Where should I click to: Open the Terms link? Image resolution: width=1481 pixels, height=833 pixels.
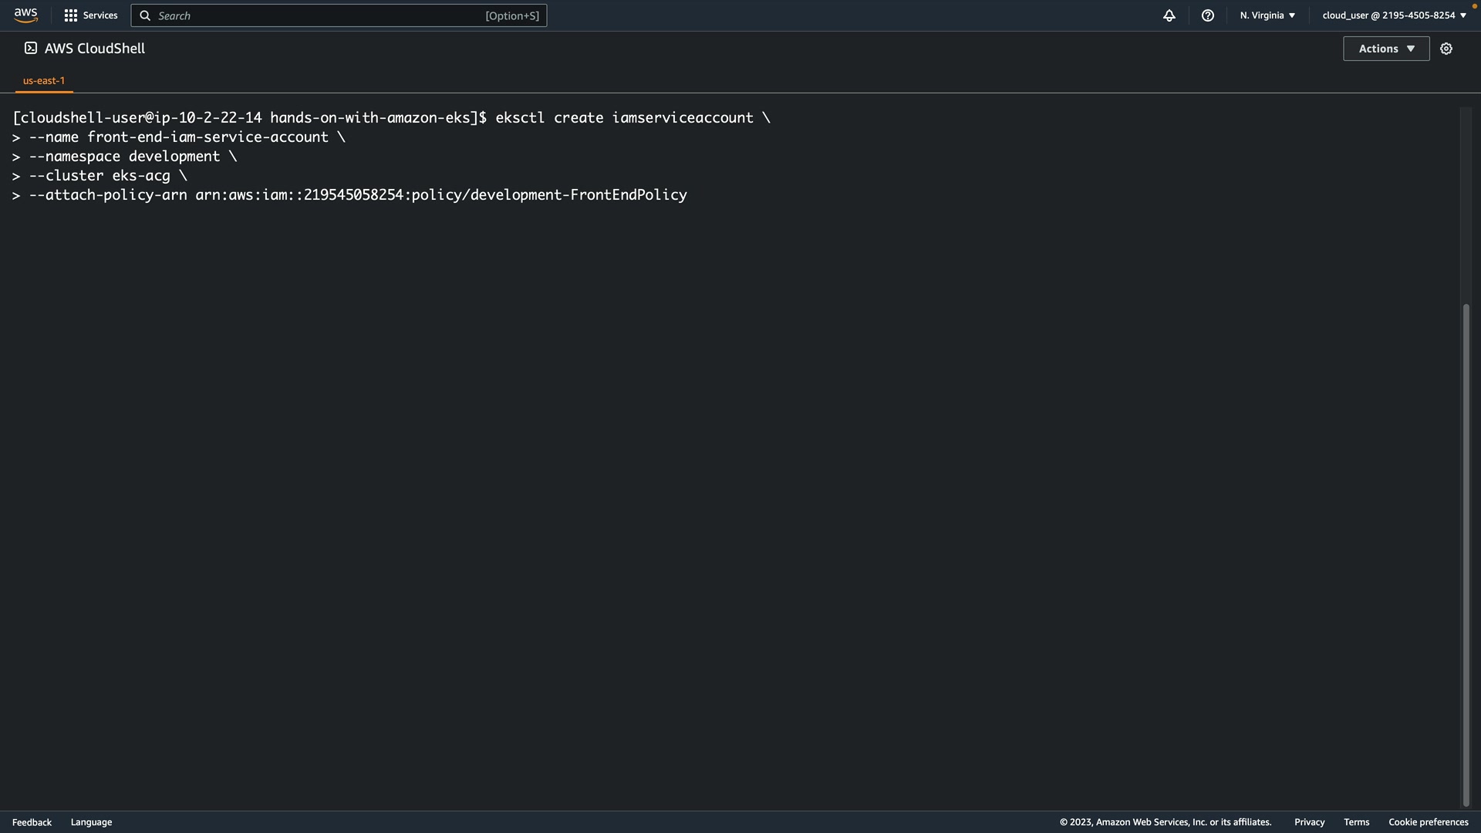(x=1356, y=822)
